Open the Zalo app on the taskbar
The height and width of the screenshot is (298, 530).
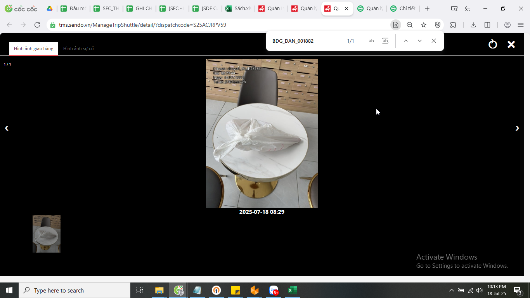point(274,290)
